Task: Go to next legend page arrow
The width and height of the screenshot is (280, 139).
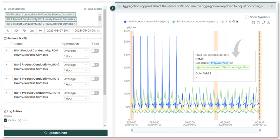Action: click(237, 22)
